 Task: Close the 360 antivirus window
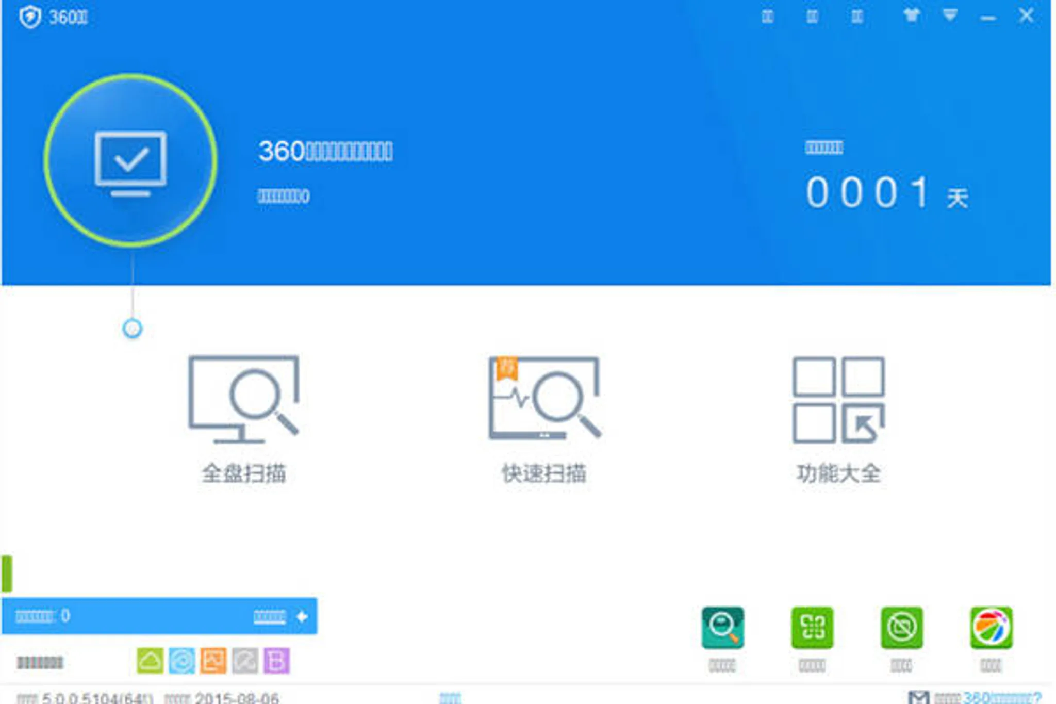[x=1026, y=15]
